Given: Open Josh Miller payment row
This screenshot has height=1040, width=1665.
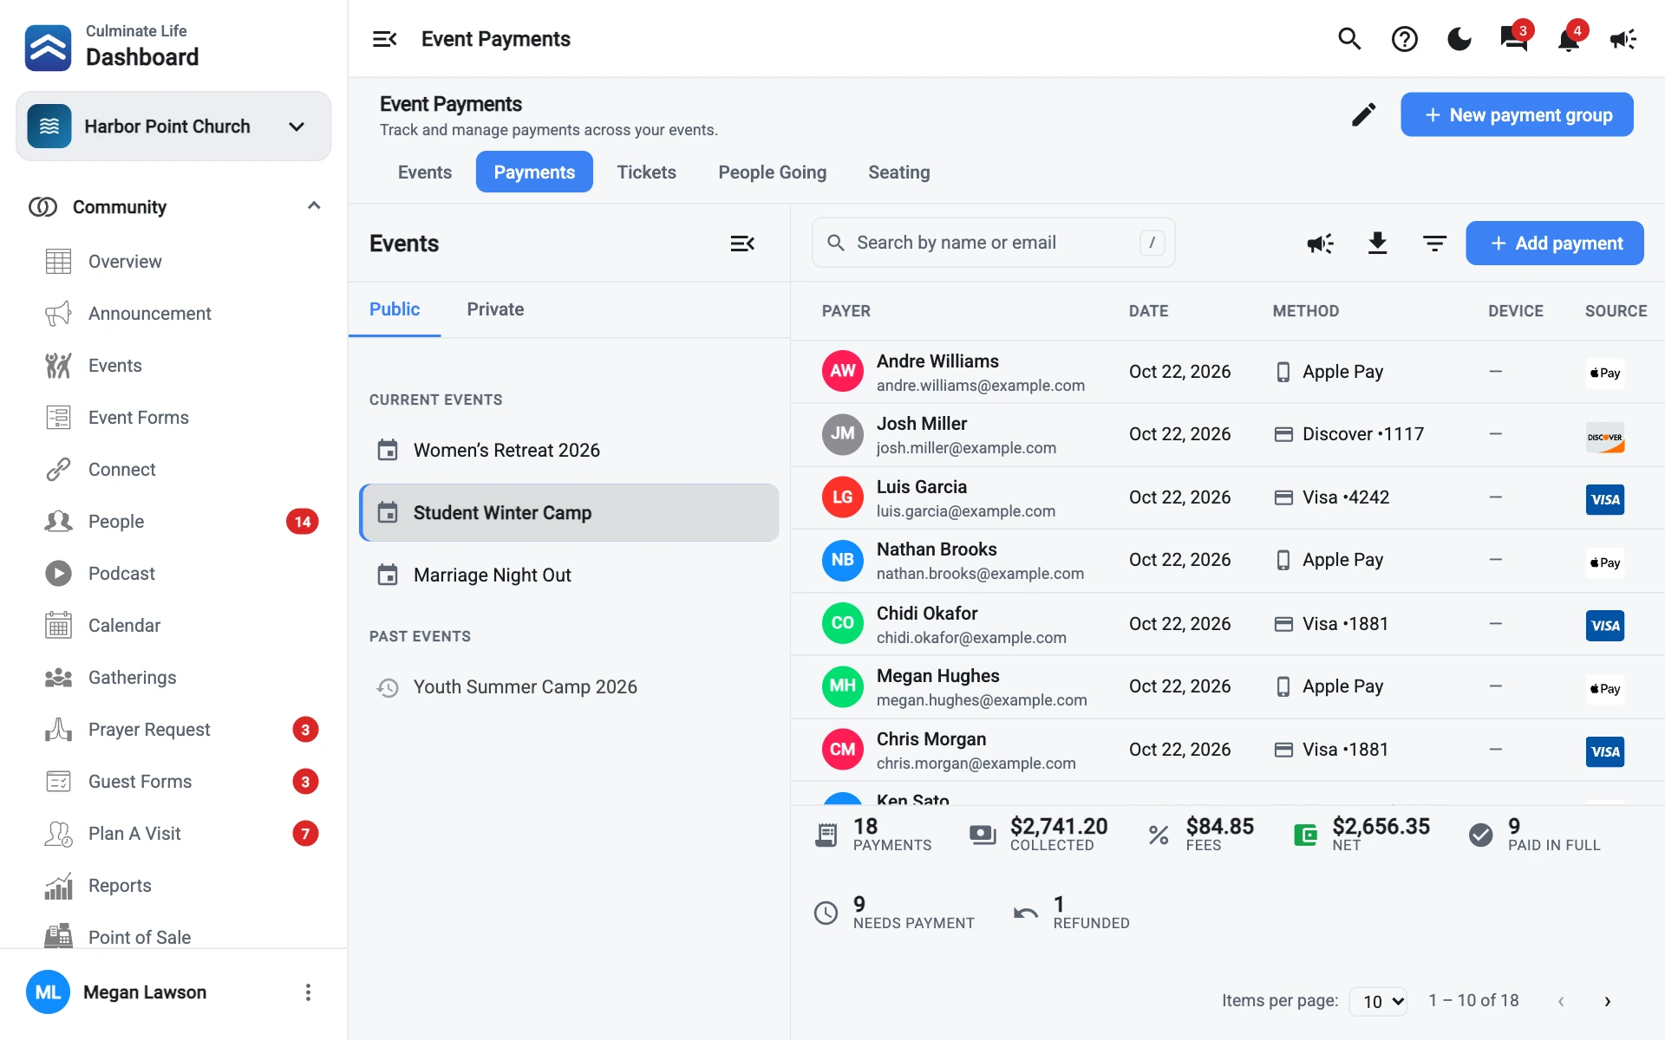Looking at the screenshot, I should 1227,435.
